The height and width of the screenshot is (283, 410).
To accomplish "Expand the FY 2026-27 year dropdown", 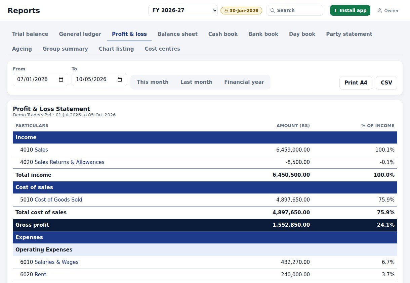I will (183, 10).
